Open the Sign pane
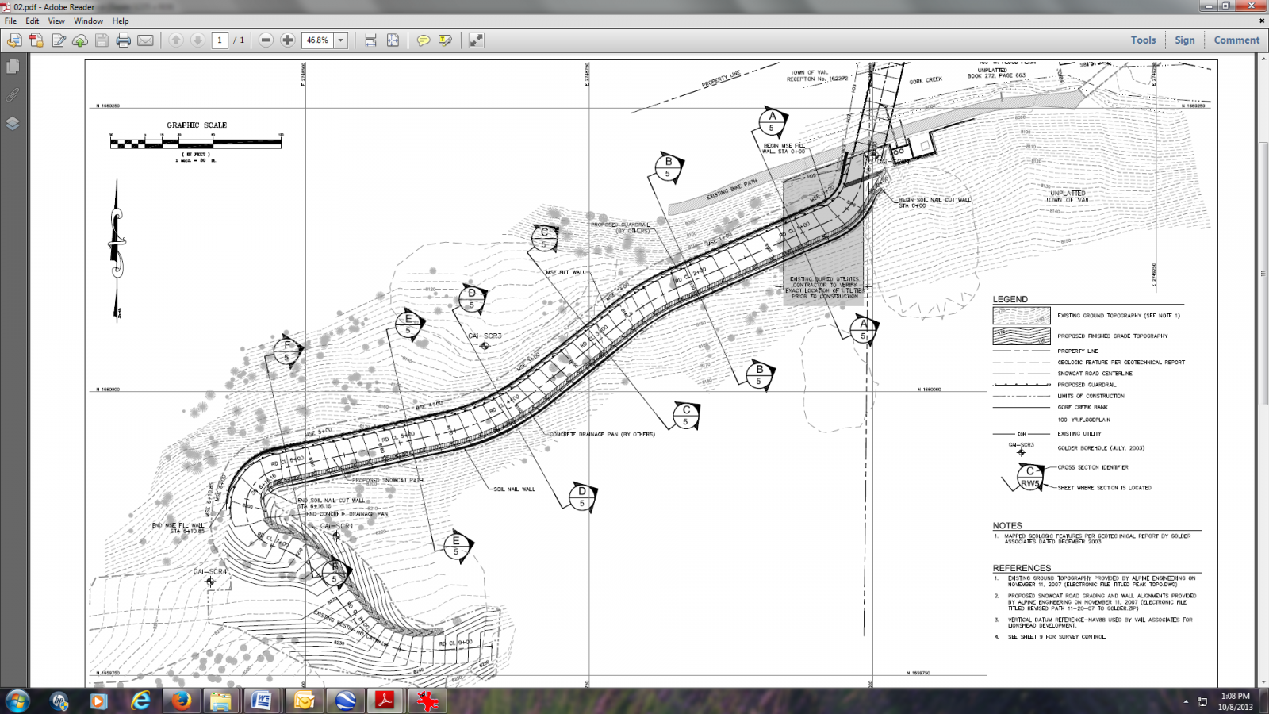The width and height of the screenshot is (1269, 714). [x=1184, y=40]
